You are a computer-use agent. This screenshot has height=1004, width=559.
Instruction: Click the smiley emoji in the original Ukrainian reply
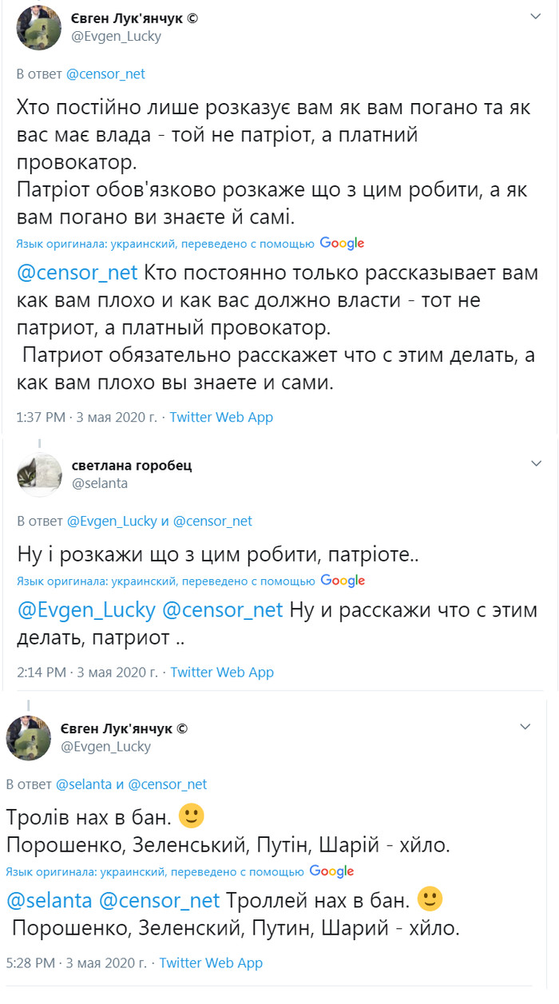click(x=192, y=816)
